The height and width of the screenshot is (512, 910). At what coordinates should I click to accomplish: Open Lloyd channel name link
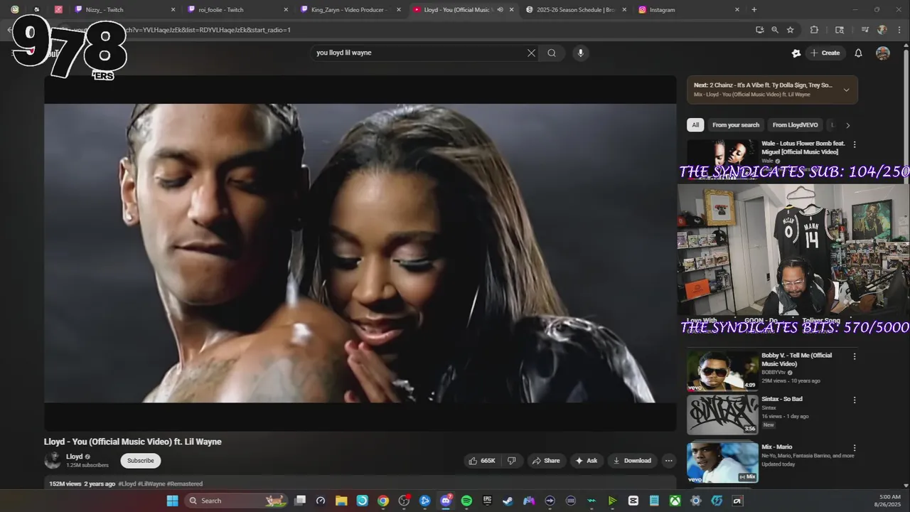tap(75, 457)
